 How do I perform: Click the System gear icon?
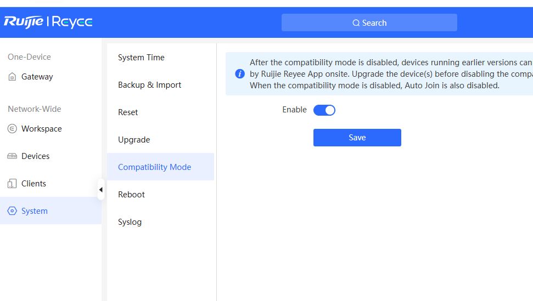coord(12,211)
